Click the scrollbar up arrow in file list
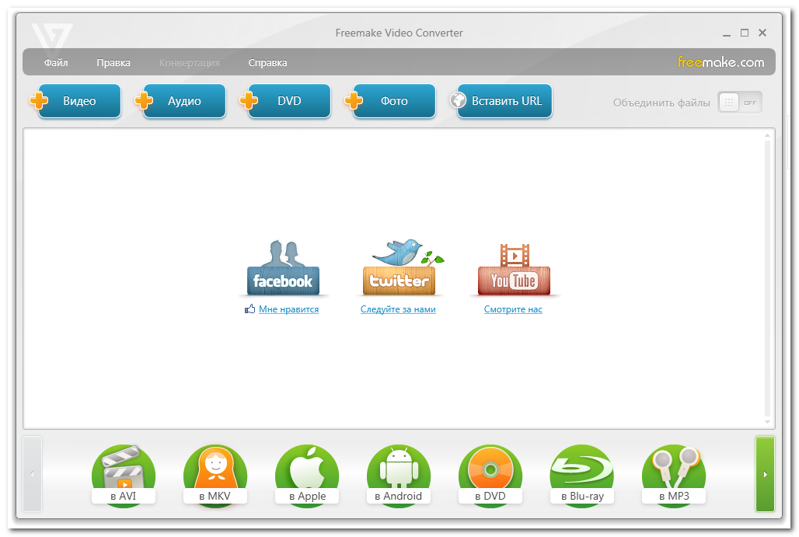Viewport: 799px width, 537px height. [x=767, y=135]
